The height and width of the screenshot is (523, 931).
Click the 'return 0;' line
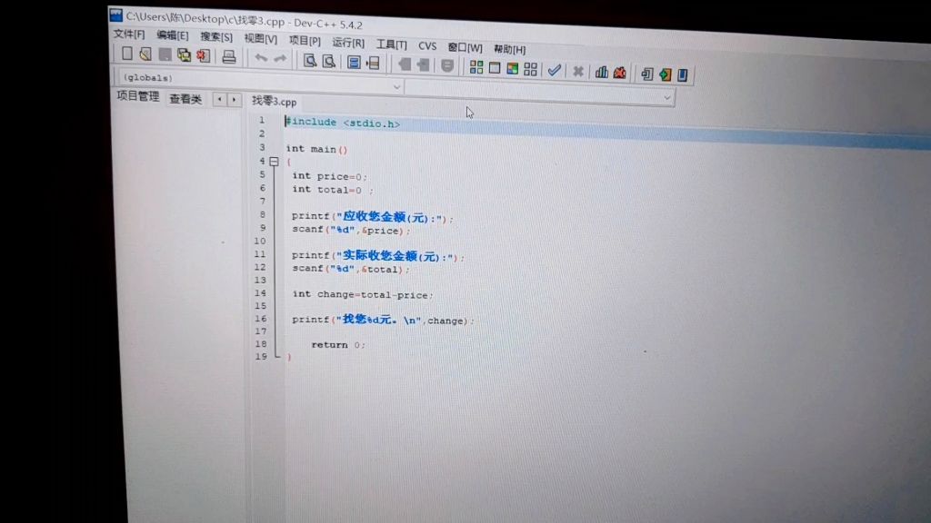338,344
